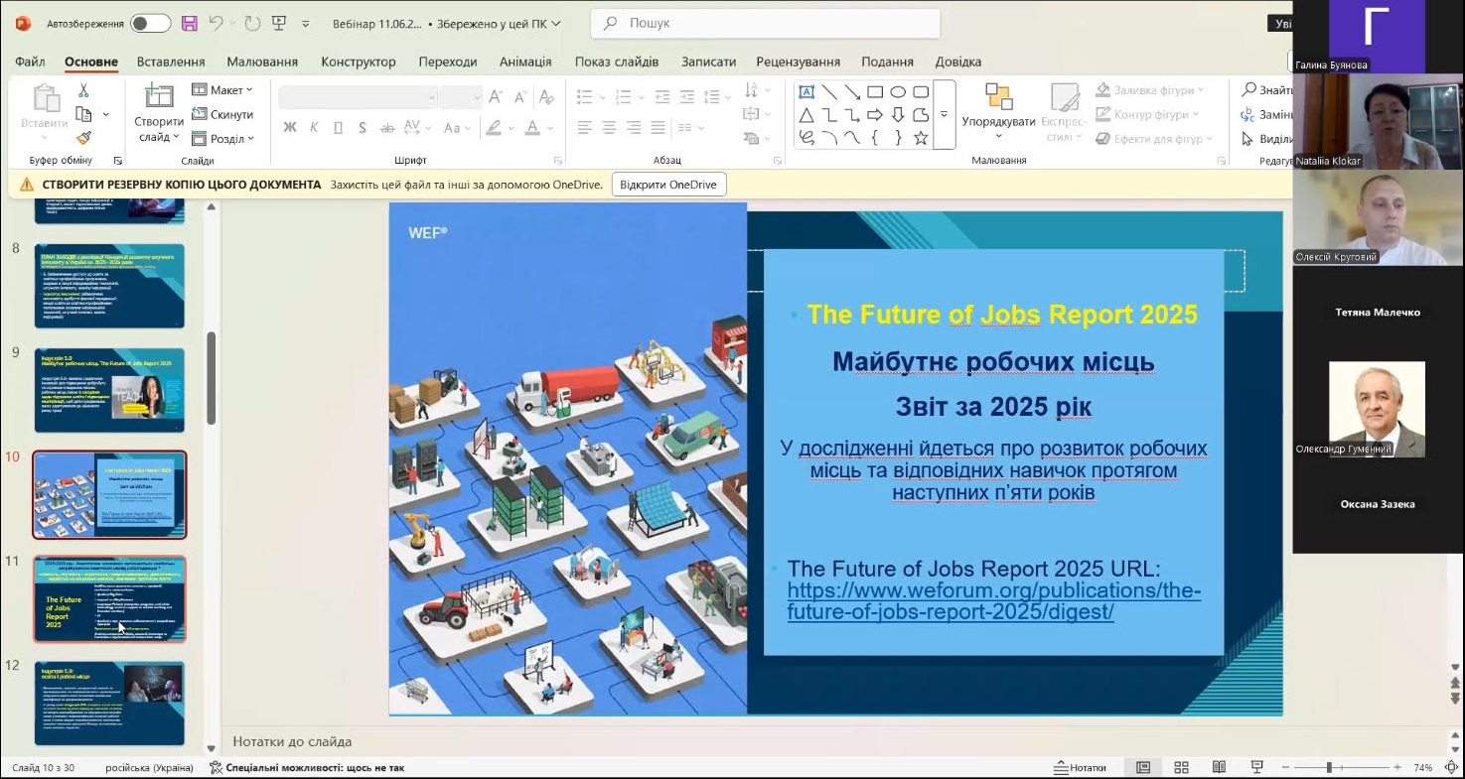The image size is (1465, 779).
Task: Select the five-point star shape
Action: pos(921,138)
